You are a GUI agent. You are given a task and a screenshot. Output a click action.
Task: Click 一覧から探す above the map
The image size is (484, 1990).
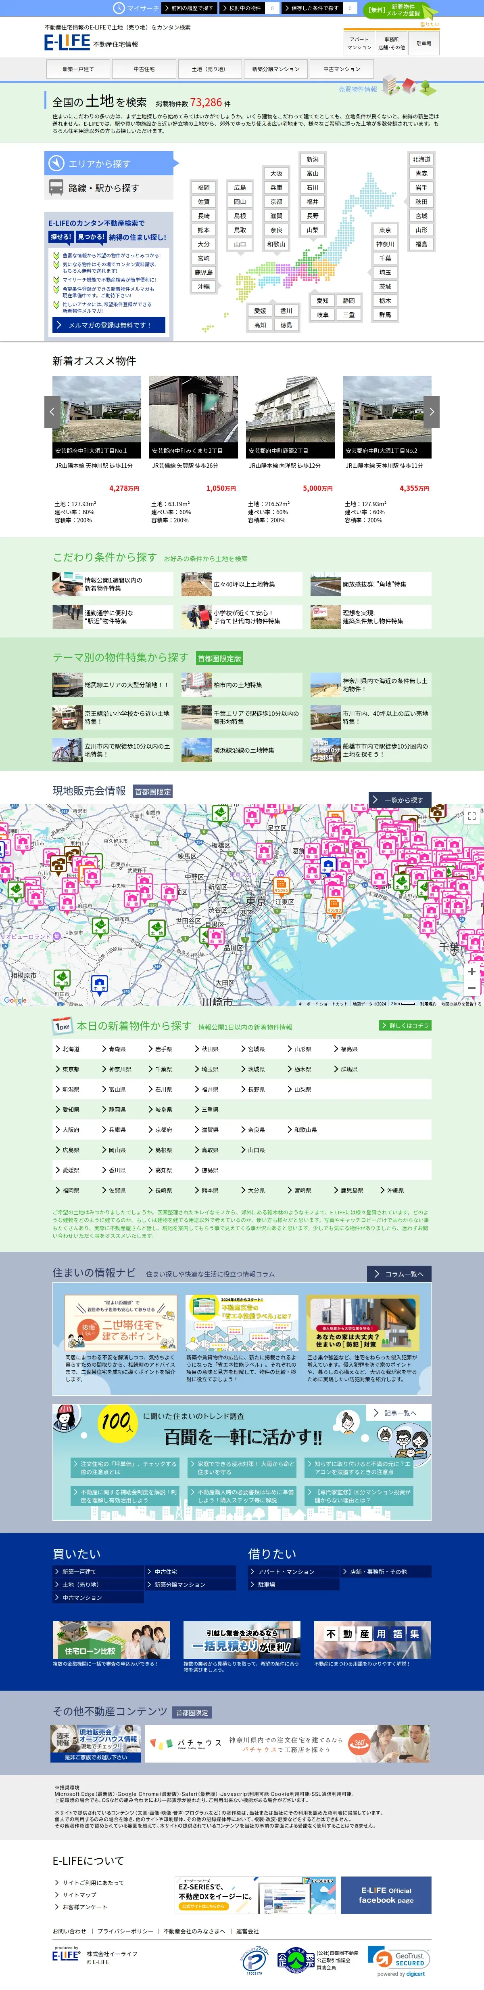[400, 799]
